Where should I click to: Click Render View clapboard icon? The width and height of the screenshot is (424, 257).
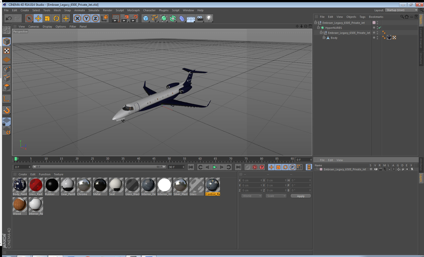coord(116,18)
